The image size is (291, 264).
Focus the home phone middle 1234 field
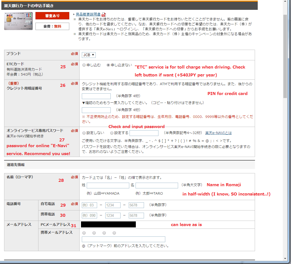pyautogui.click(x=113, y=205)
